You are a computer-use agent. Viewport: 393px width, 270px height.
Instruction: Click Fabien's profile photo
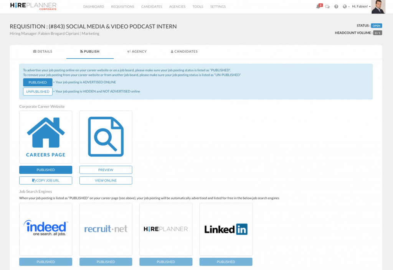378,7
